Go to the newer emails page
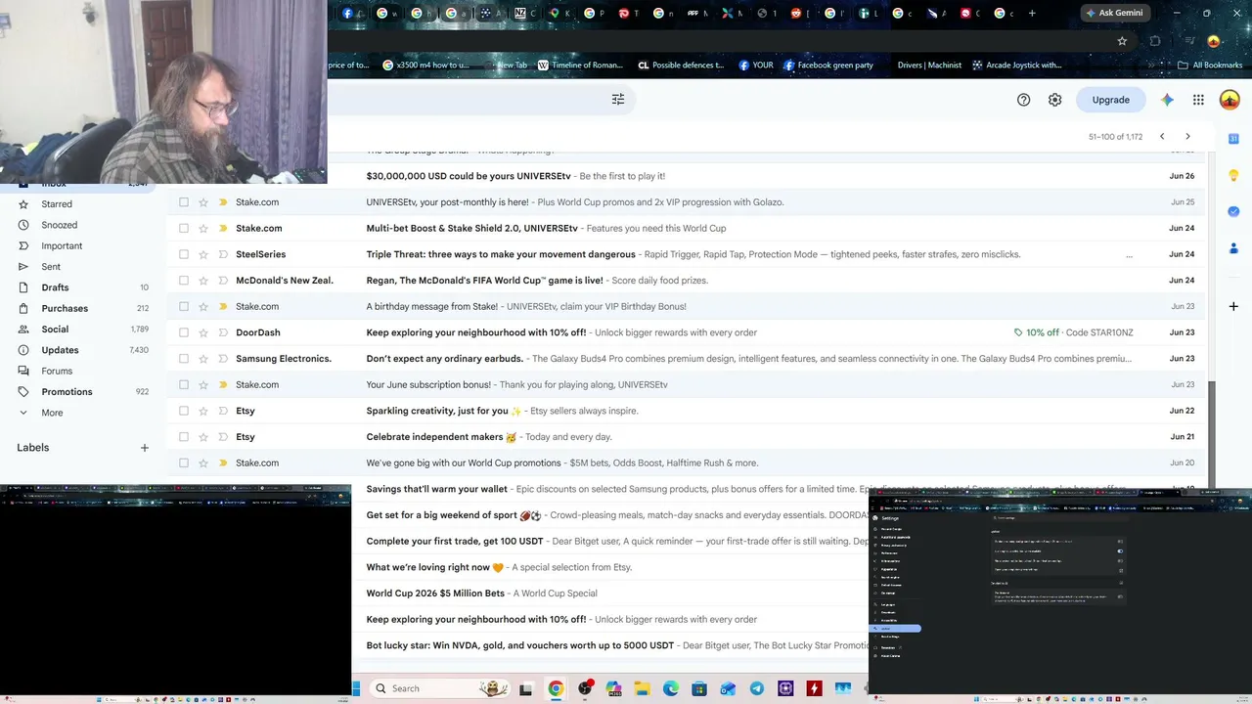 [1162, 137]
